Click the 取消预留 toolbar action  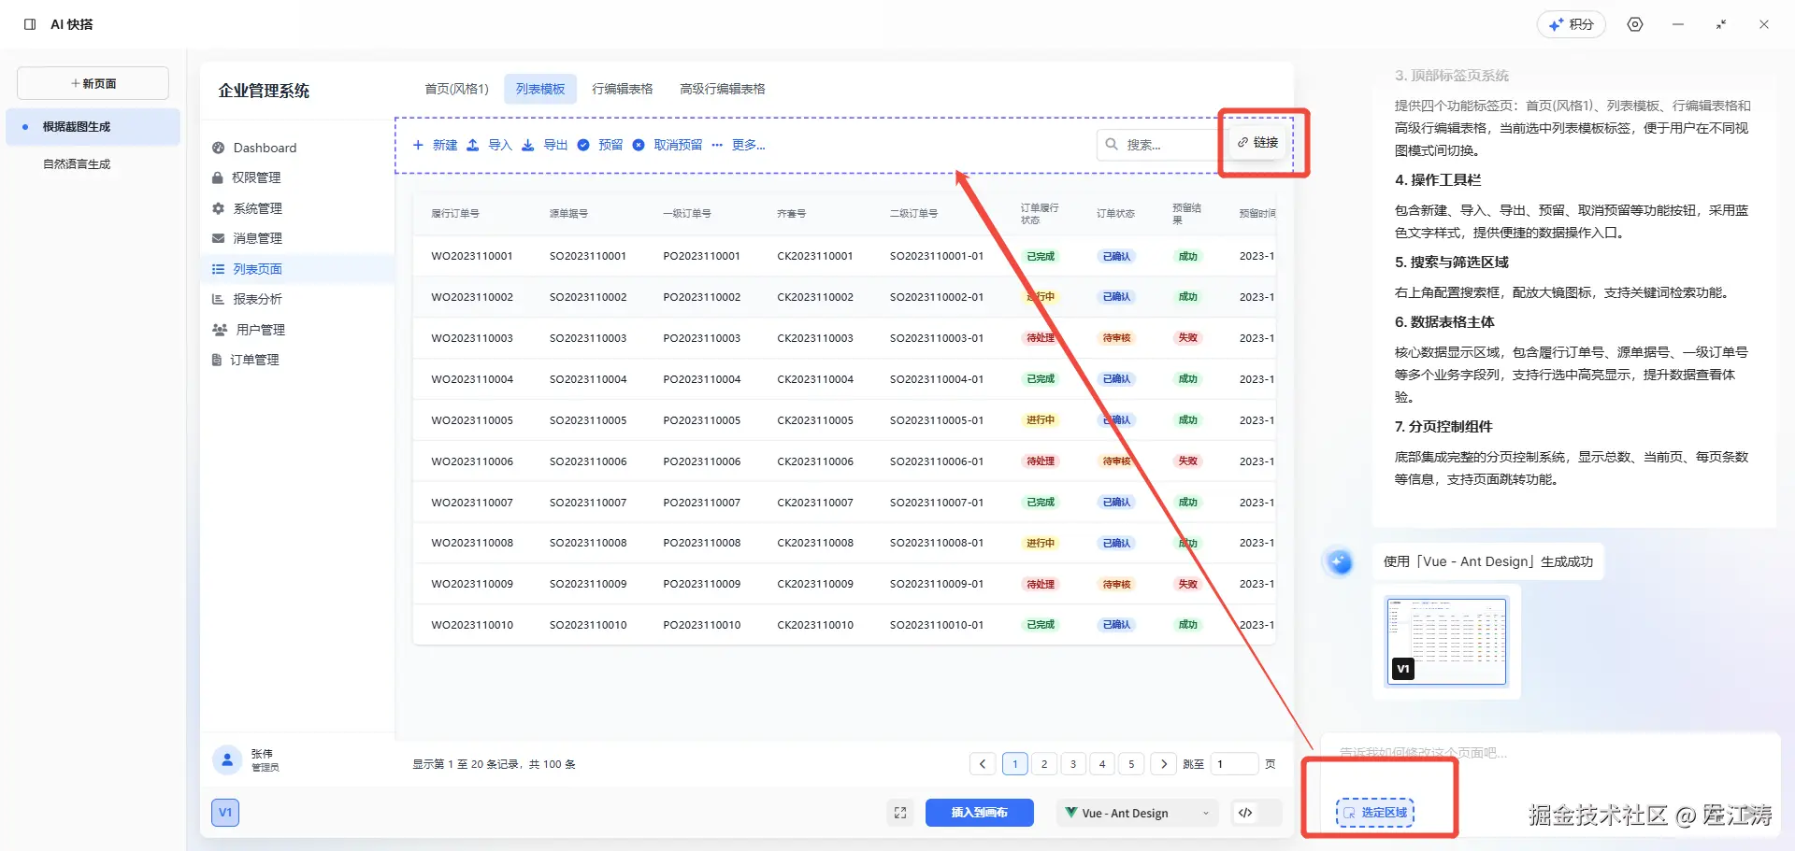pos(668,145)
